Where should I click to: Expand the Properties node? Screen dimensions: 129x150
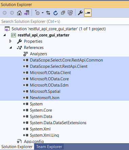(x=11, y=41)
